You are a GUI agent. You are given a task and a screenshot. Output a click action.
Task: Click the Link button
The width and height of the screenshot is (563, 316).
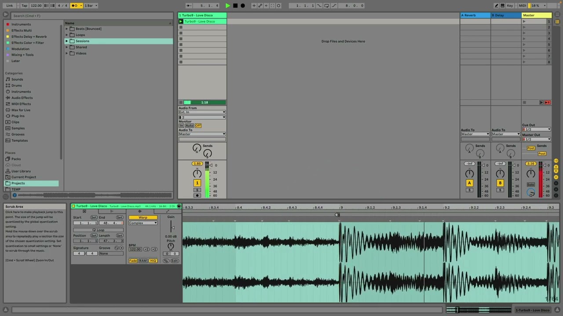(9, 6)
